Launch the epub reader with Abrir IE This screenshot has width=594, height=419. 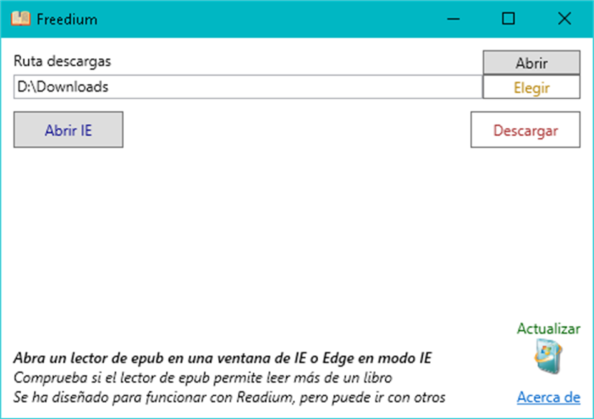pos(68,129)
